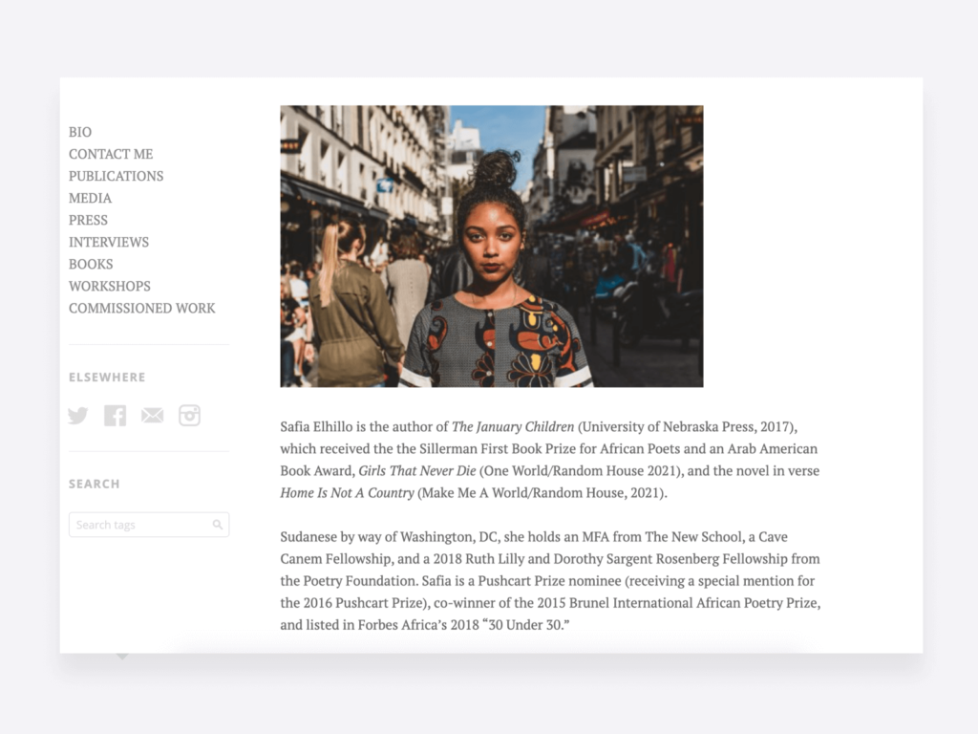Open the CONTACT ME page
The width and height of the screenshot is (978, 734).
[x=111, y=154]
